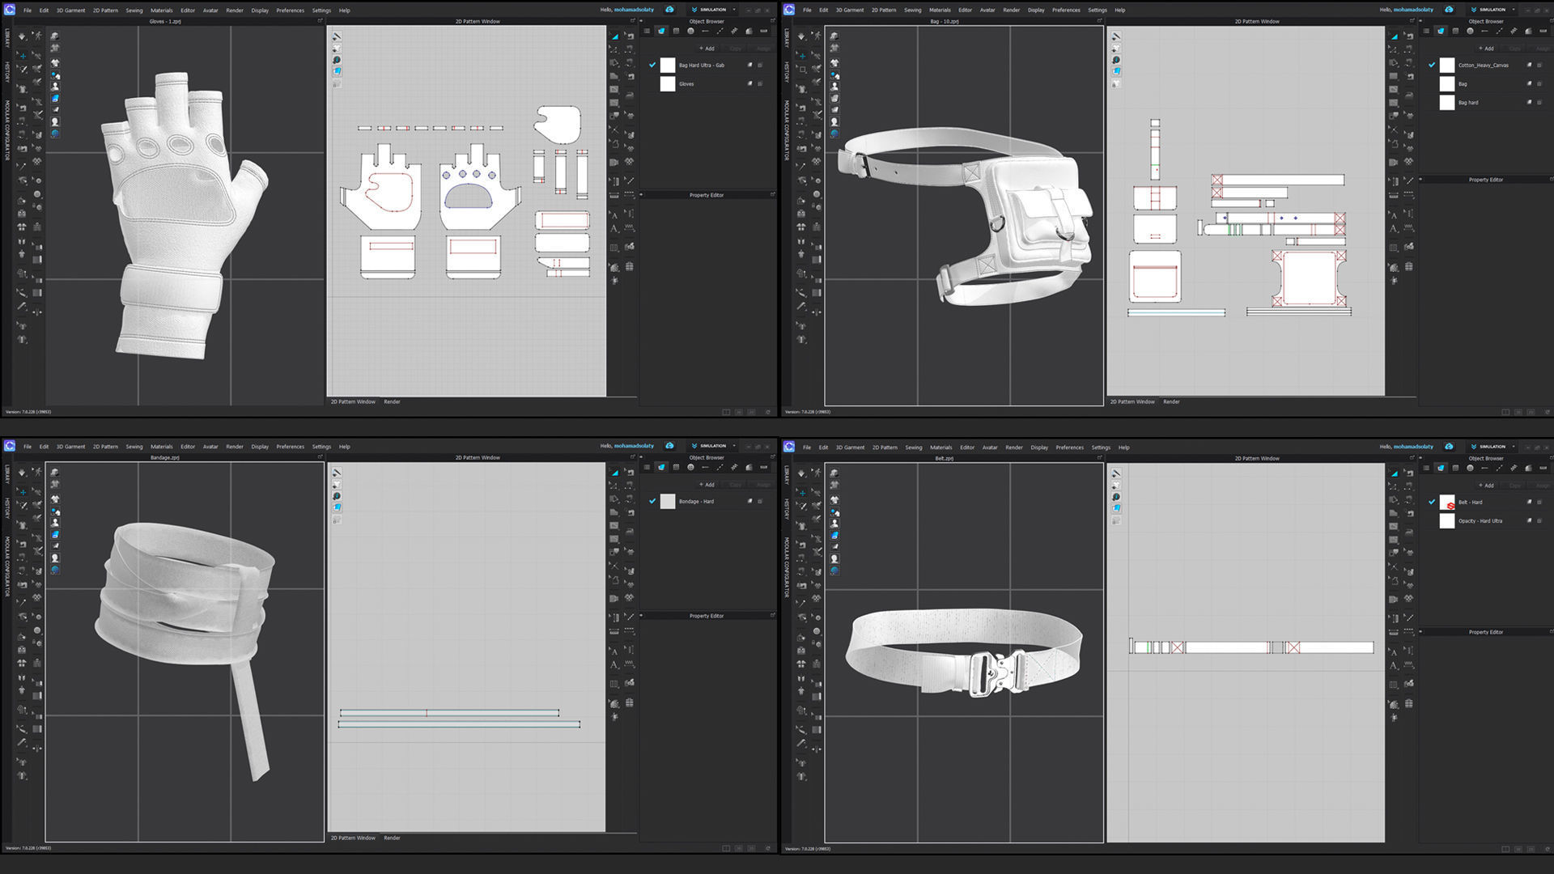The height and width of the screenshot is (874, 1554).
Task: Select the Bag fabric row in Bag window
Action: (1486, 84)
